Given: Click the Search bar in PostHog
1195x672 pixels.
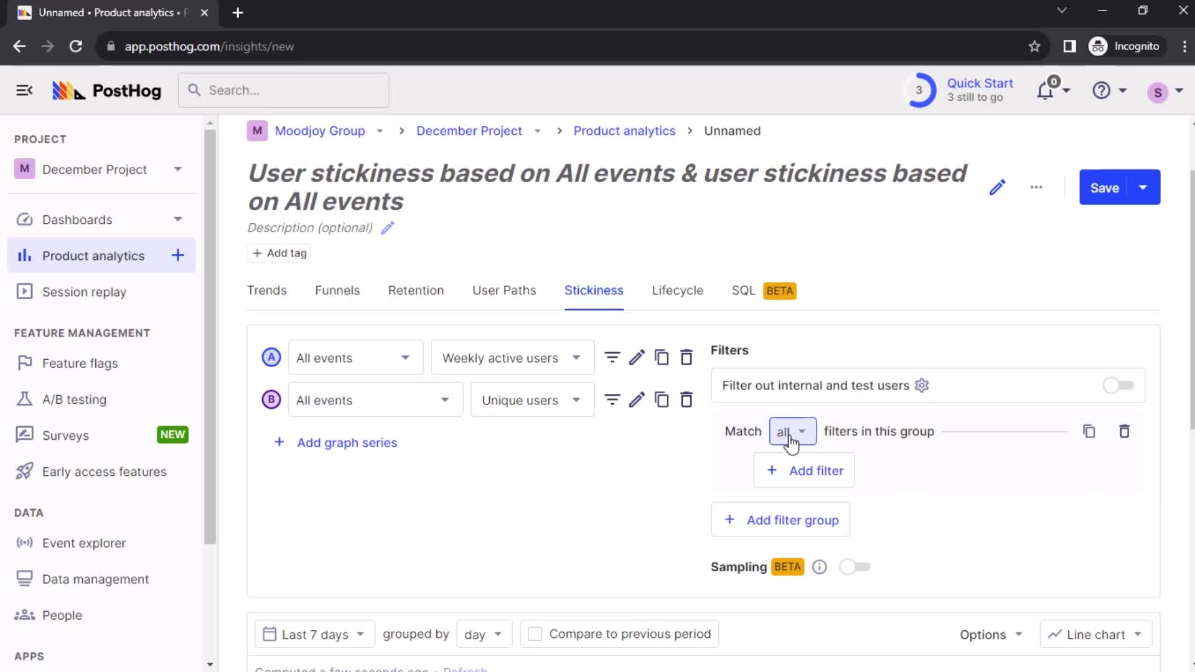Looking at the screenshot, I should click(283, 90).
